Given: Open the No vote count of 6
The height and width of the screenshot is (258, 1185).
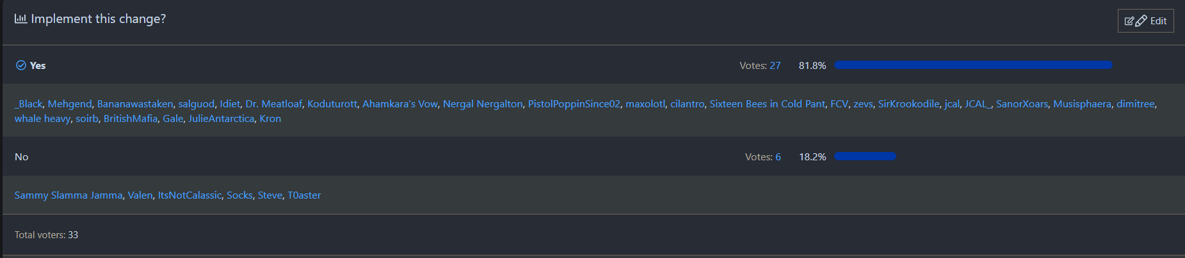Looking at the screenshot, I should [778, 156].
